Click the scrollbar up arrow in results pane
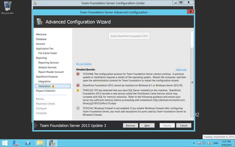 tap(192, 30)
